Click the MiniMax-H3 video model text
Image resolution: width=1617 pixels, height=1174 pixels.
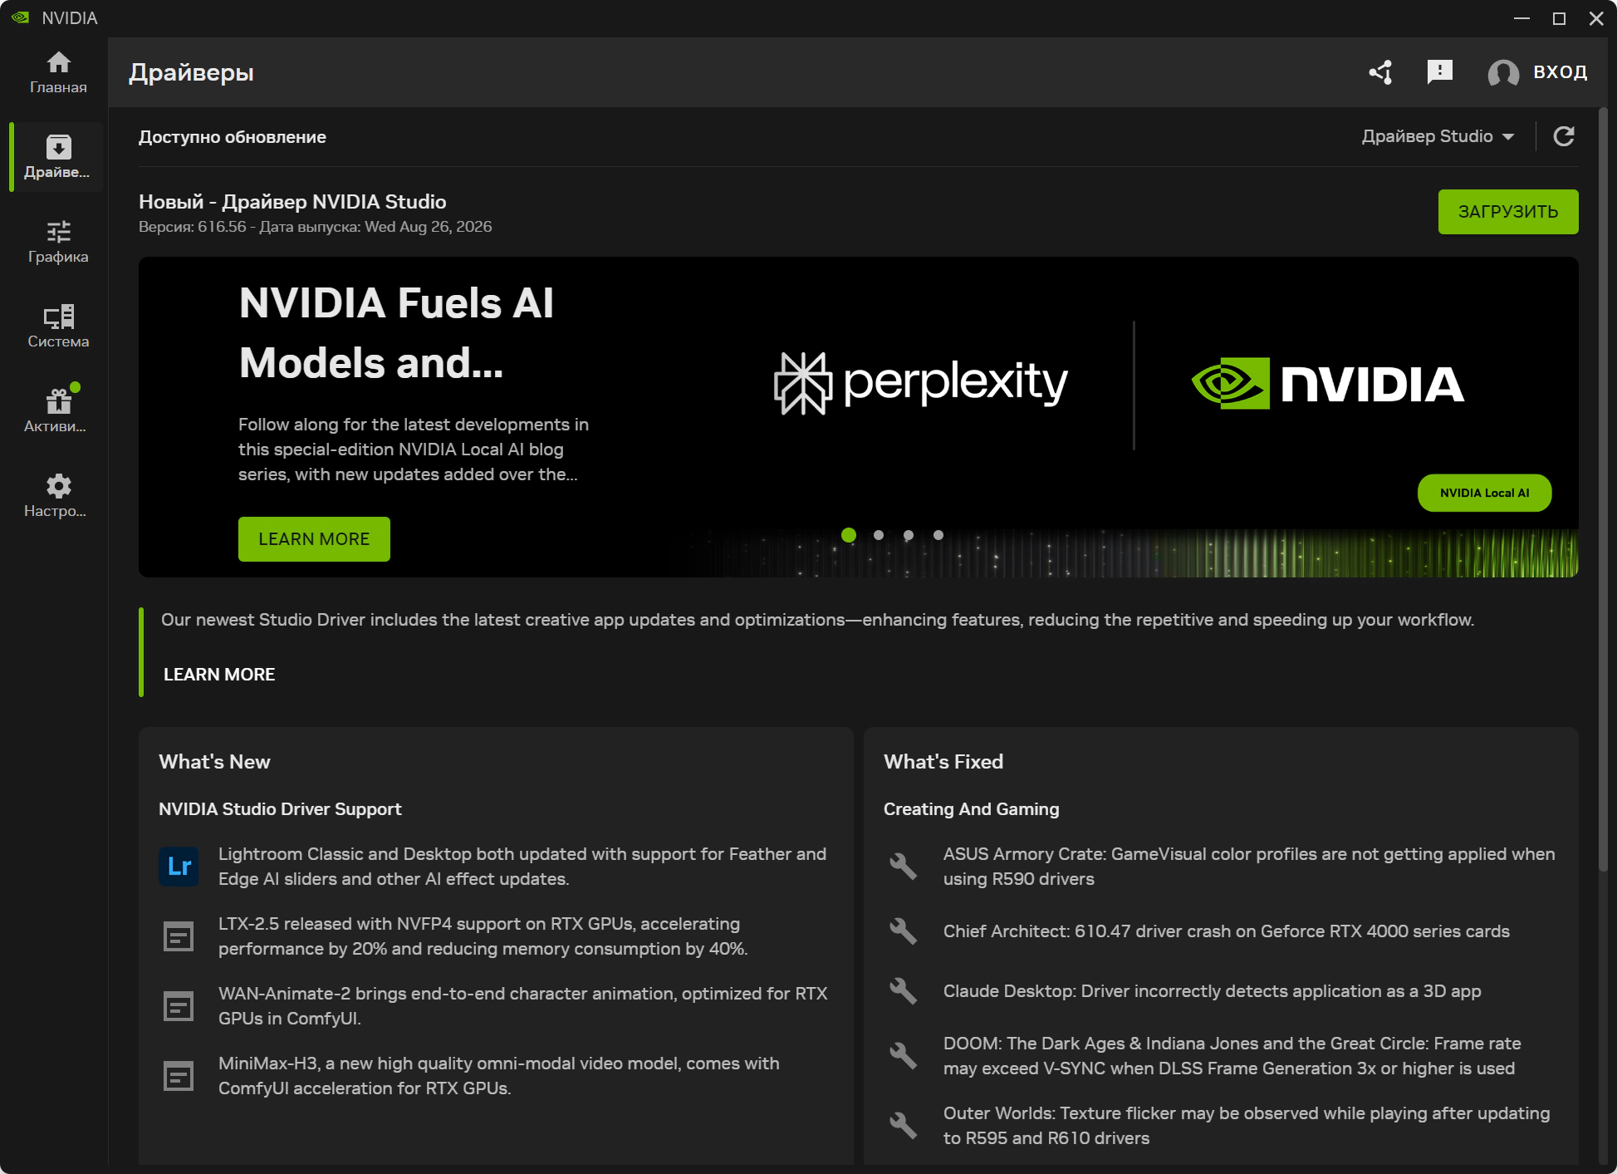[499, 1076]
